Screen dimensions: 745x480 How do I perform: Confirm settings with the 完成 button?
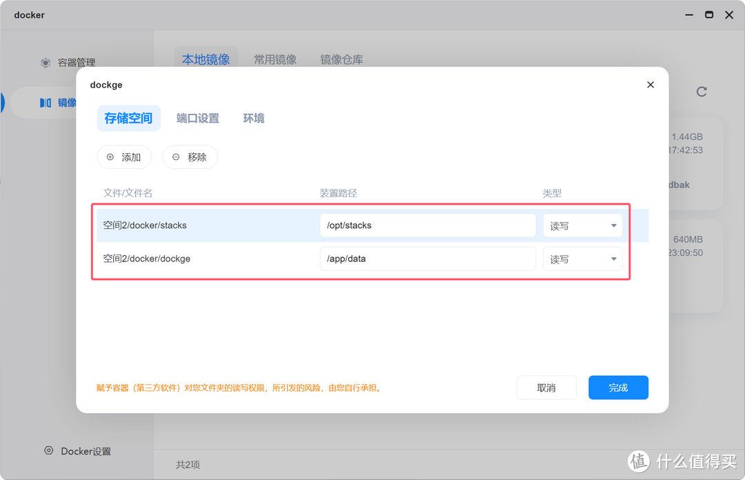point(618,387)
